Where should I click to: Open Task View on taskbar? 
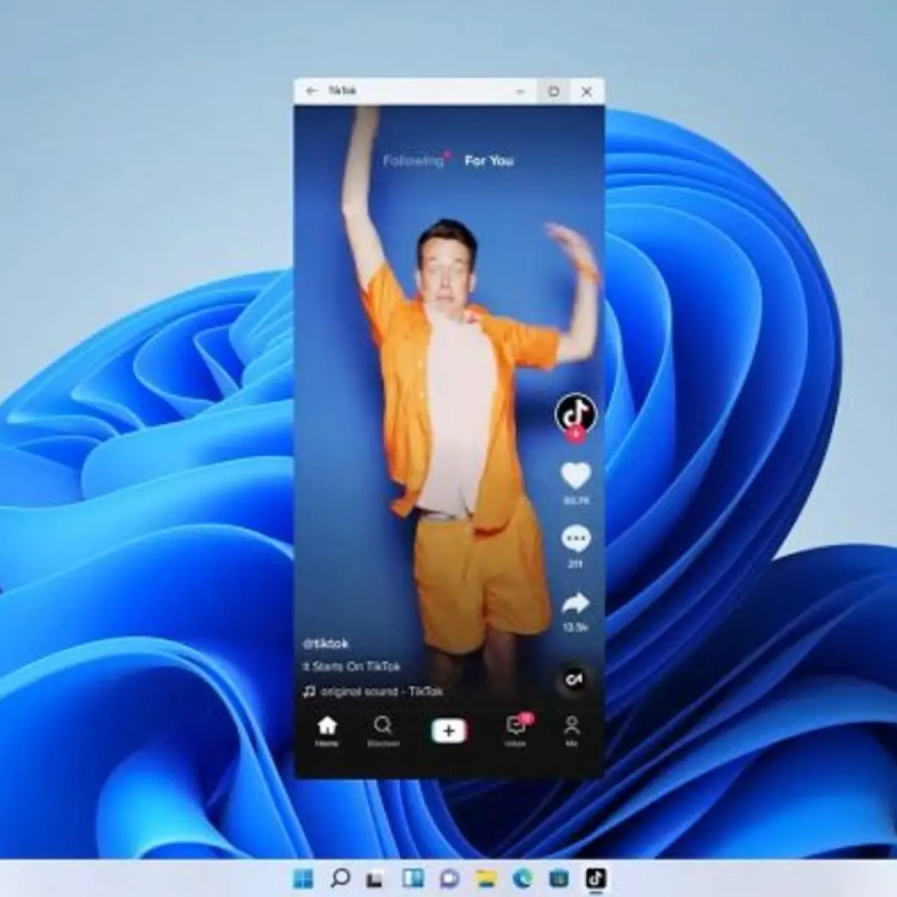pyautogui.click(x=375, y=879)
